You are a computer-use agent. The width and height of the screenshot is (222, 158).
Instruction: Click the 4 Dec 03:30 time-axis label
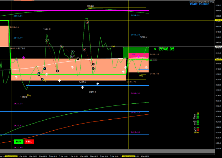pyautogui.click(x=145, y=157)
